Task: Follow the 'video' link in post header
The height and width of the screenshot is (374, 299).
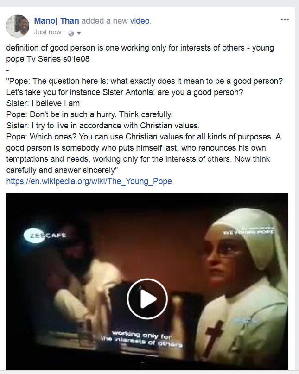Action: click(x=140, y=21)
